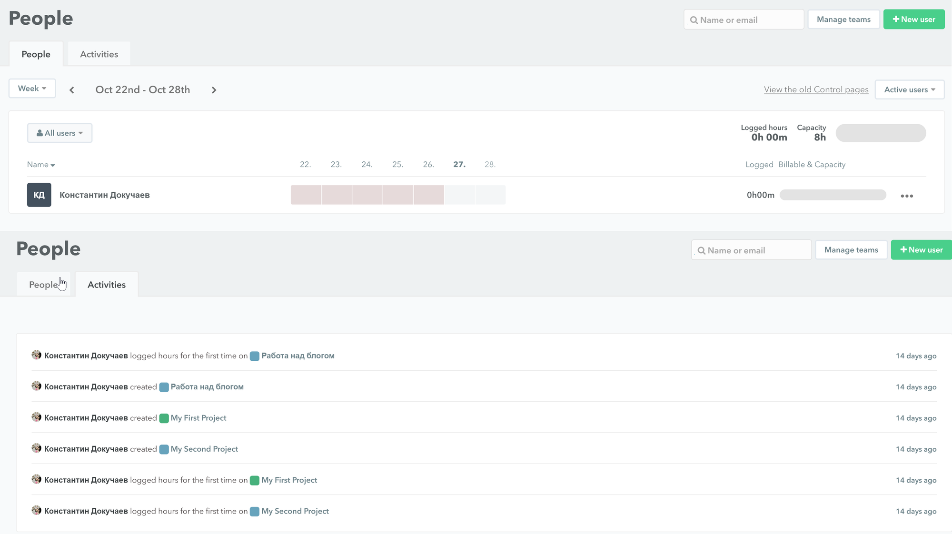Open the Week period dropdown
Viewport: 952px width, 534px height.
[x=32, y=89]
